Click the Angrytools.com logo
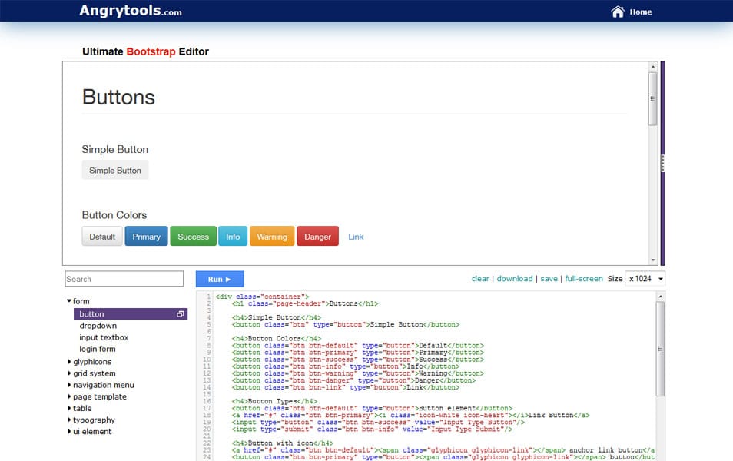This screenshot has height=461, width=733. tap(131, 11)
